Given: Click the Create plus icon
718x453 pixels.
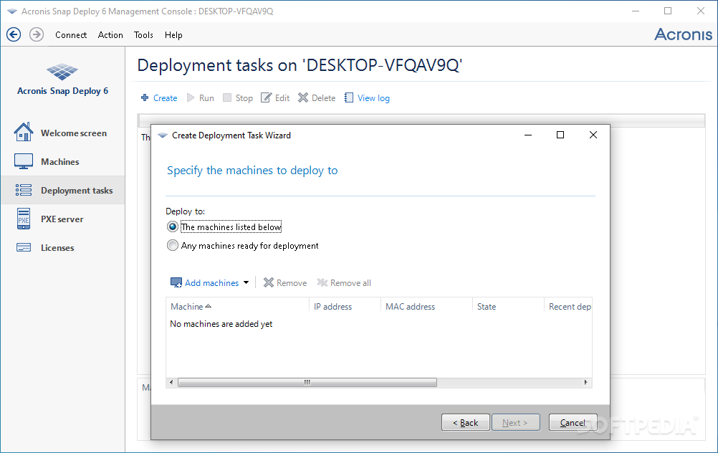Looking at the screenshot, I should pyautogui.click(x=145, y=97).
